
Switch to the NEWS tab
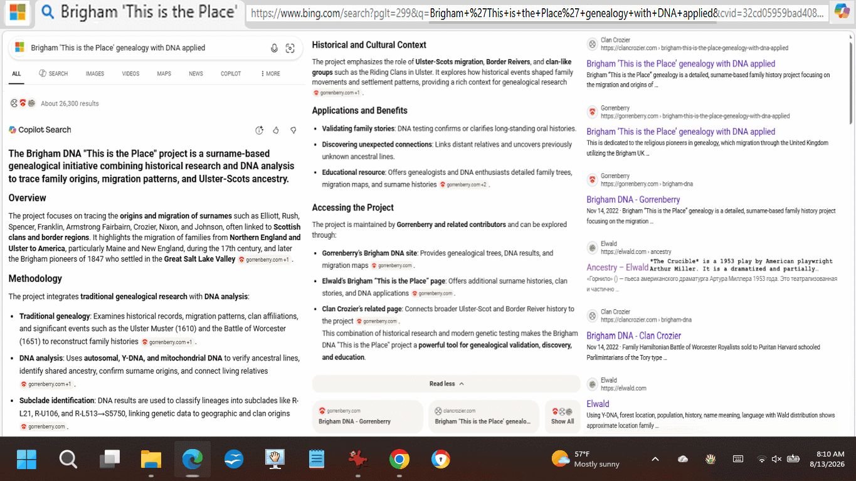pos(196,74)
